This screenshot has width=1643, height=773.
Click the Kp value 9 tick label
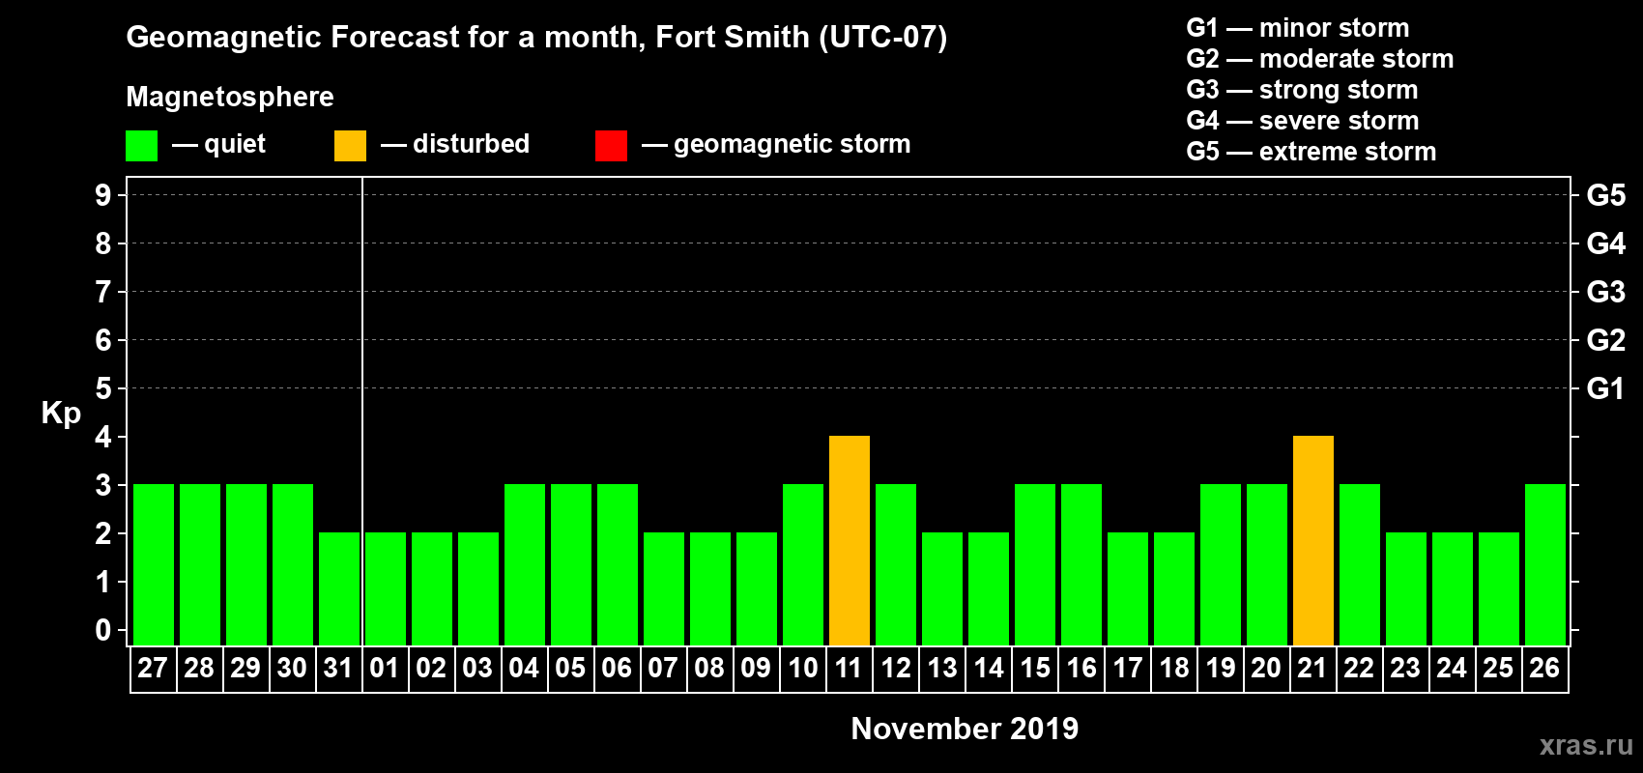click(103, 195)
